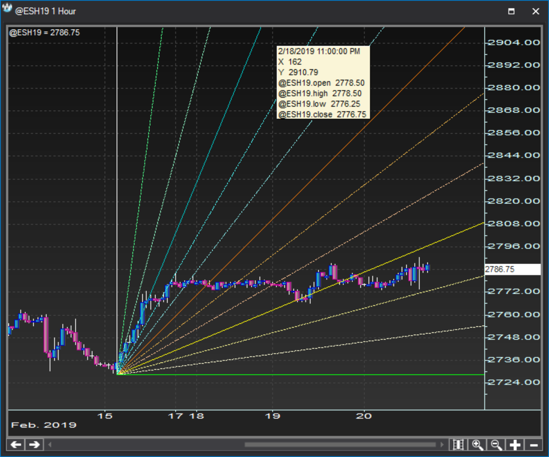This screenshot has height=457, width=549.
Task: Click the scroll-right arrow button
Action: pos(34,445)
